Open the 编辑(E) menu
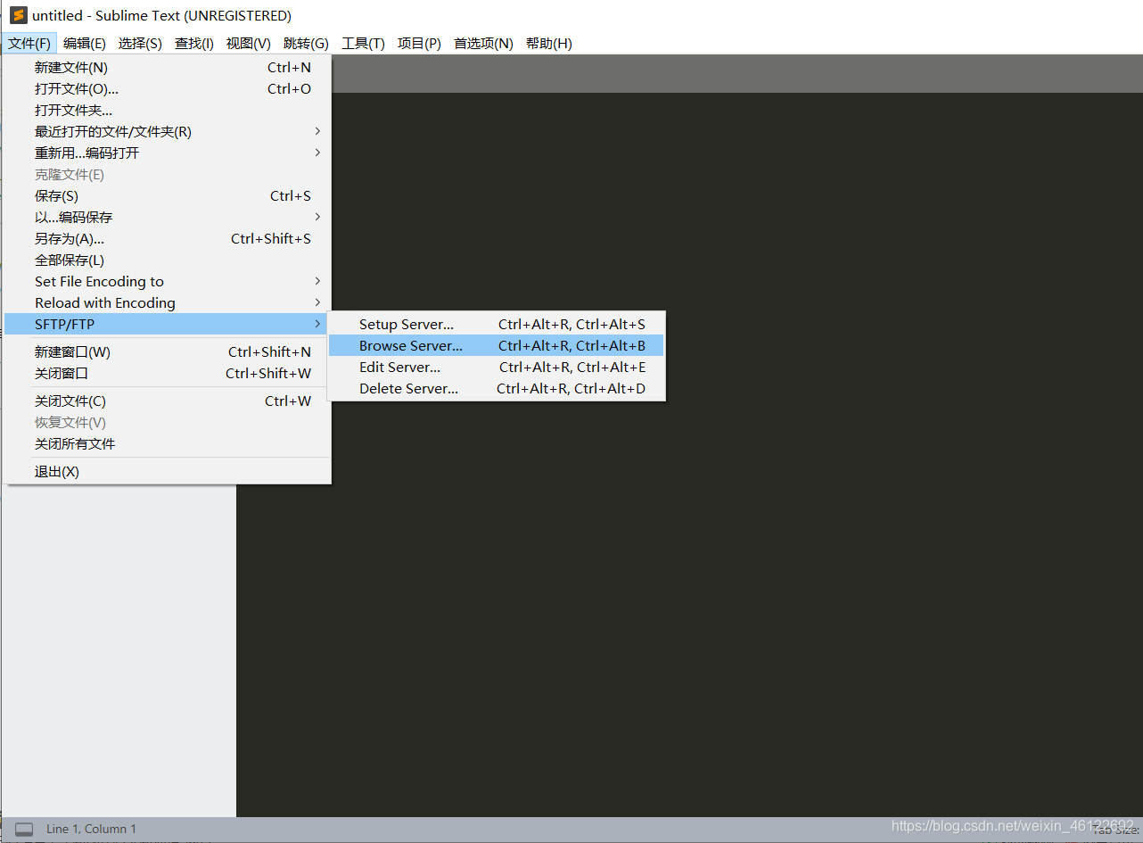The image size is (1143, 843). tap(85, 43)
